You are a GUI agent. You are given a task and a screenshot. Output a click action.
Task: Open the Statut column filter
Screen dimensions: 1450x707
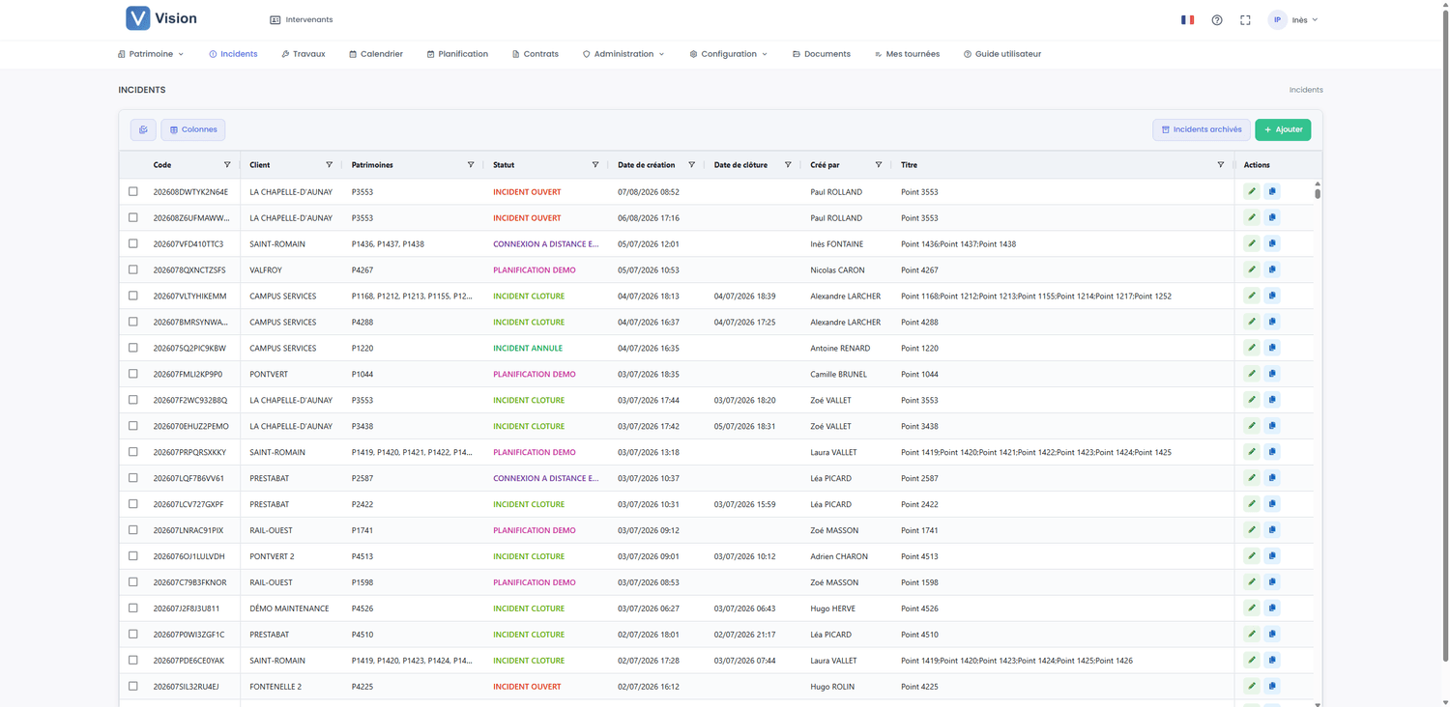click(595, 165)
